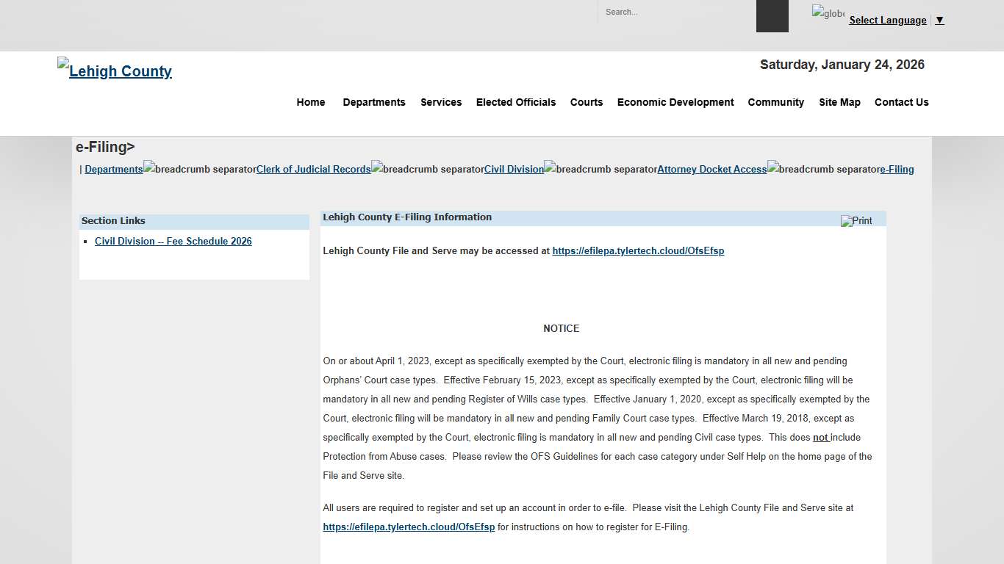Viewport: 1004px width, 564px height.
Task: Open Civil Division Fee Schedule 2026 link
Action: [173, 242]
